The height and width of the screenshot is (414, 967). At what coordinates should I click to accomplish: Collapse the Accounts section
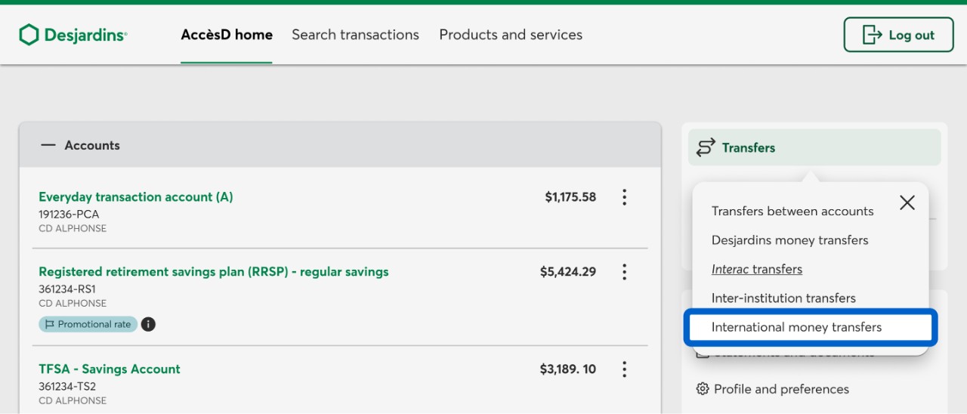pos(48,145)
